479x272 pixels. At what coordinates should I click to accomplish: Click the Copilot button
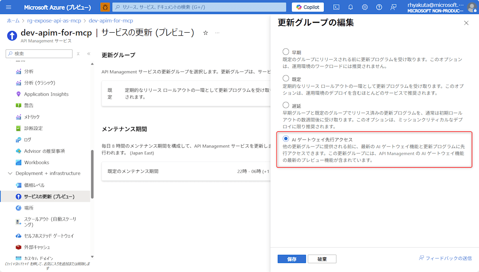coord(308,7)
